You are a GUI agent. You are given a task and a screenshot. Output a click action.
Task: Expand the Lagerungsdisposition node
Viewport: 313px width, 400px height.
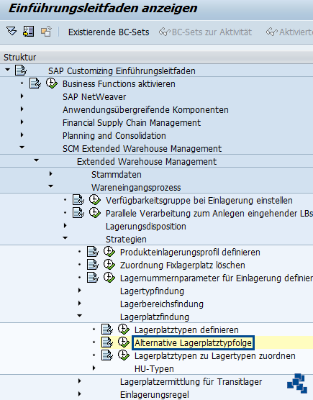pos(65,226)
